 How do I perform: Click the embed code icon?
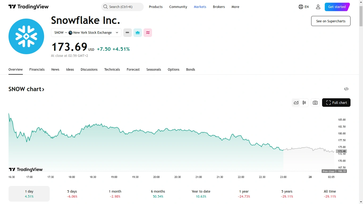pos(346,89)
